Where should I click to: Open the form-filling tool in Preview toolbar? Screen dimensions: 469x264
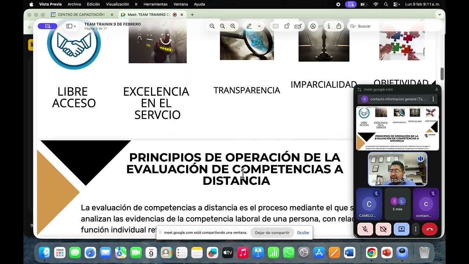(x=298, y=26)
